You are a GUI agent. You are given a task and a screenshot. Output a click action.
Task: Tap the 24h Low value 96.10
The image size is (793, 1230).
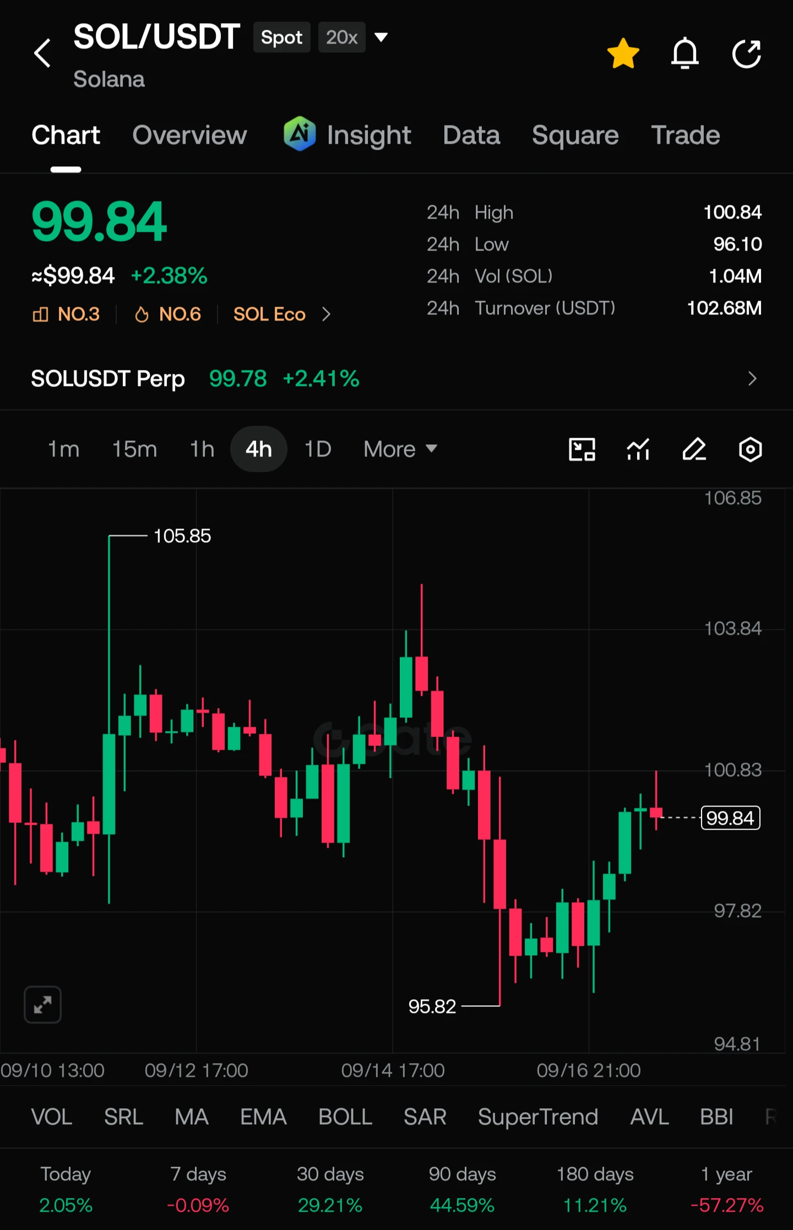(737, 244)
